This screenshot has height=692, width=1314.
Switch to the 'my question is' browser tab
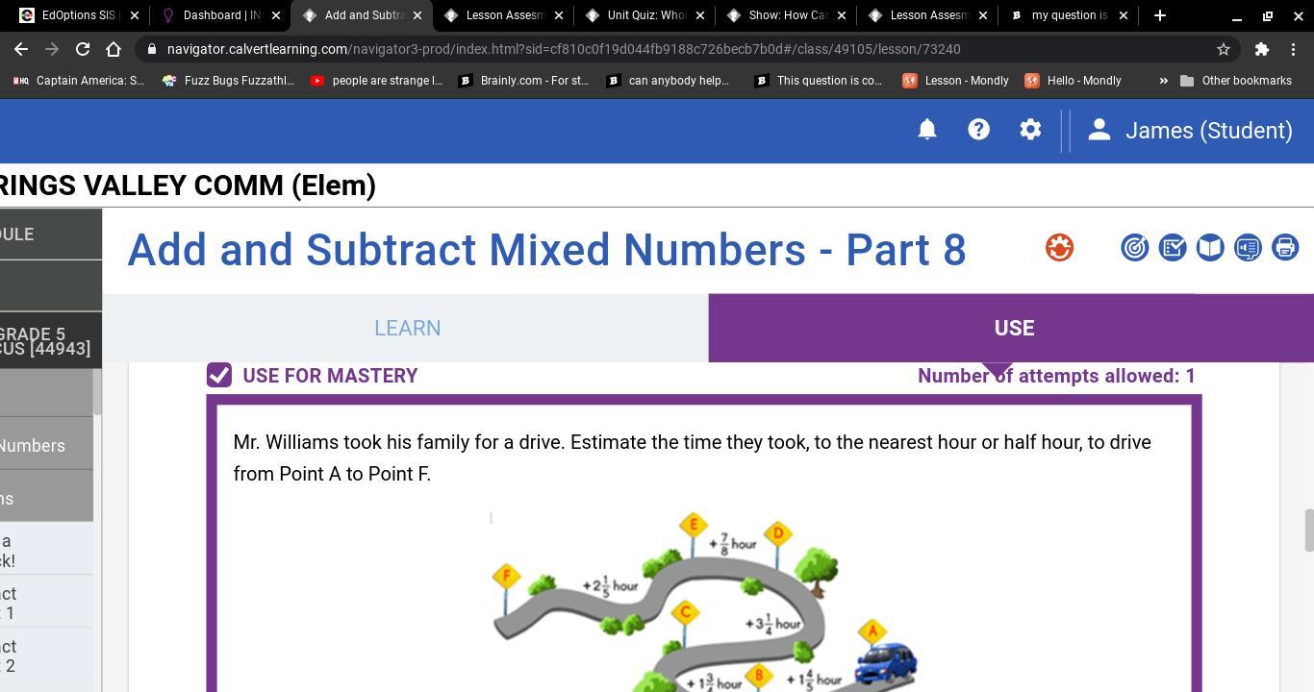[1066, 15]
